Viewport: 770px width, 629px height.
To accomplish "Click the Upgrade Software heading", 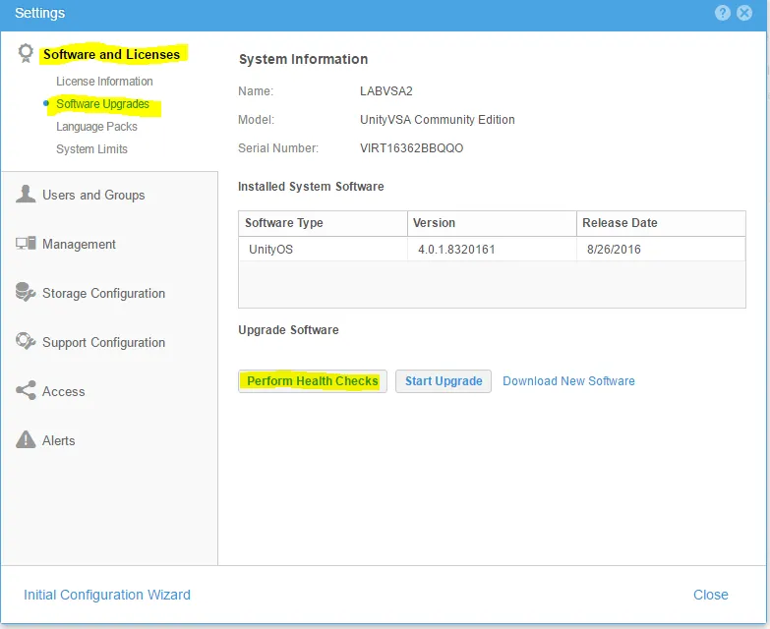I will click(288, 329).
